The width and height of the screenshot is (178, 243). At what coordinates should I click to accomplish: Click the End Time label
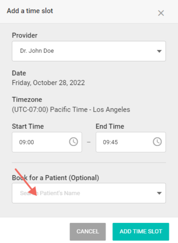coord(110,126)
